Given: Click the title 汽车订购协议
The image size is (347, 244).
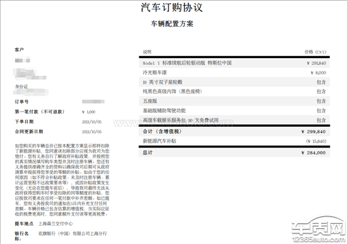Looking at the screenshot, I should [x=172, y=8].
